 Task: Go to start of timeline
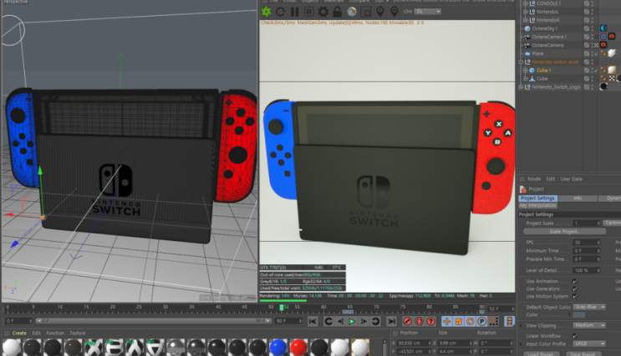pyautogui.click(x=313, y=321)
